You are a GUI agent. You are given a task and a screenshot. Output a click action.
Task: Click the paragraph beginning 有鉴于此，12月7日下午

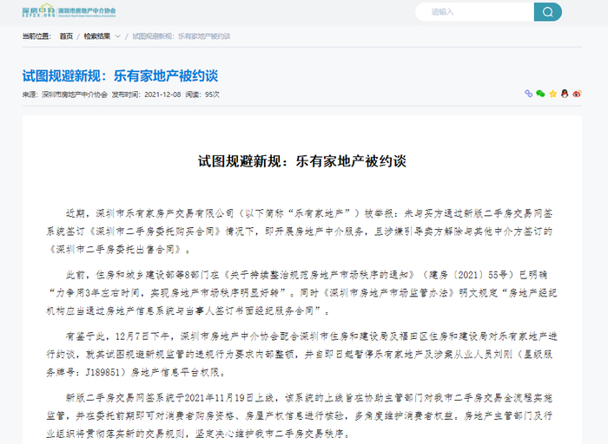pos(301,355)
